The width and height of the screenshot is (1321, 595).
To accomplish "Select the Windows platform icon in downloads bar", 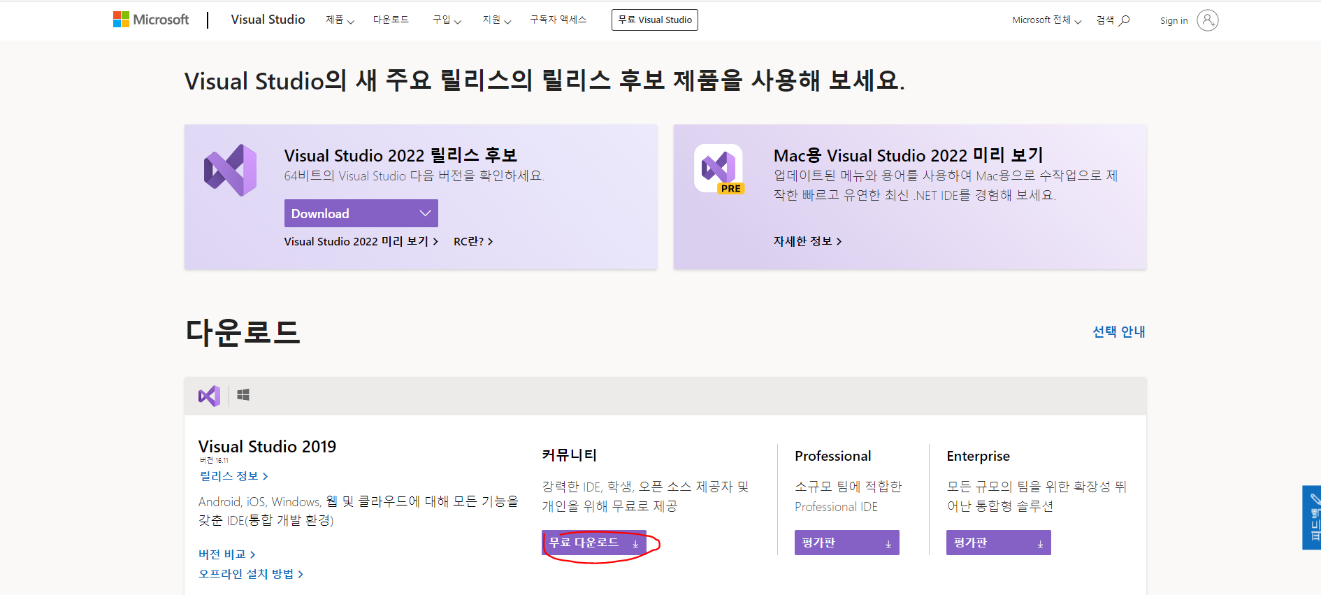I will [x=243, y=395].
